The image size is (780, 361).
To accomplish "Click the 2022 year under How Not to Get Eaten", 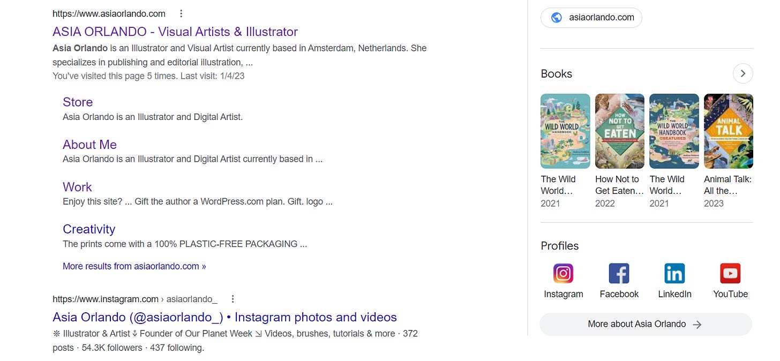I will pos(605,204).
